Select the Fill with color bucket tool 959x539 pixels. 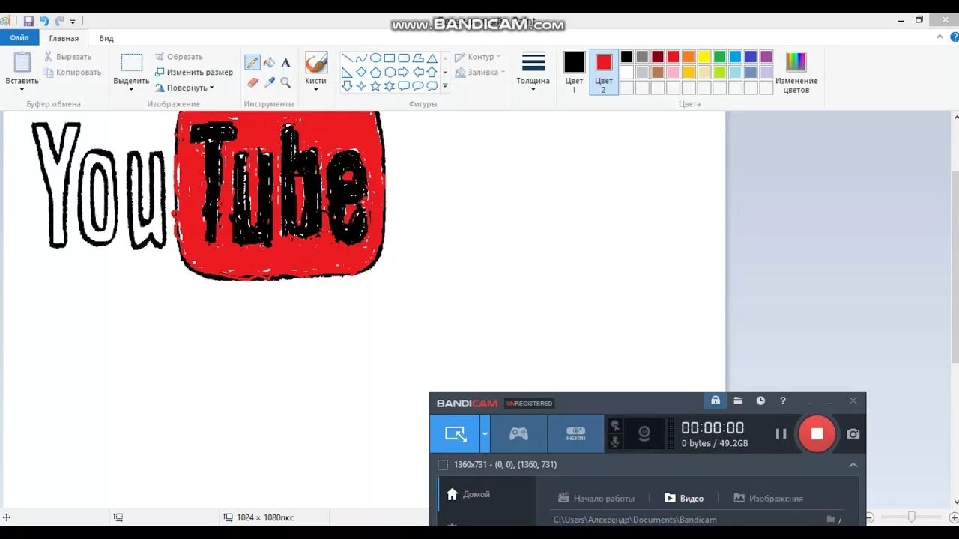click(269, 63)
